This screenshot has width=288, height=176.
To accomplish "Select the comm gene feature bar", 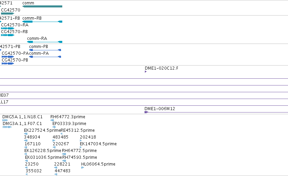I will pyautogui.click(x=42, y=6).
